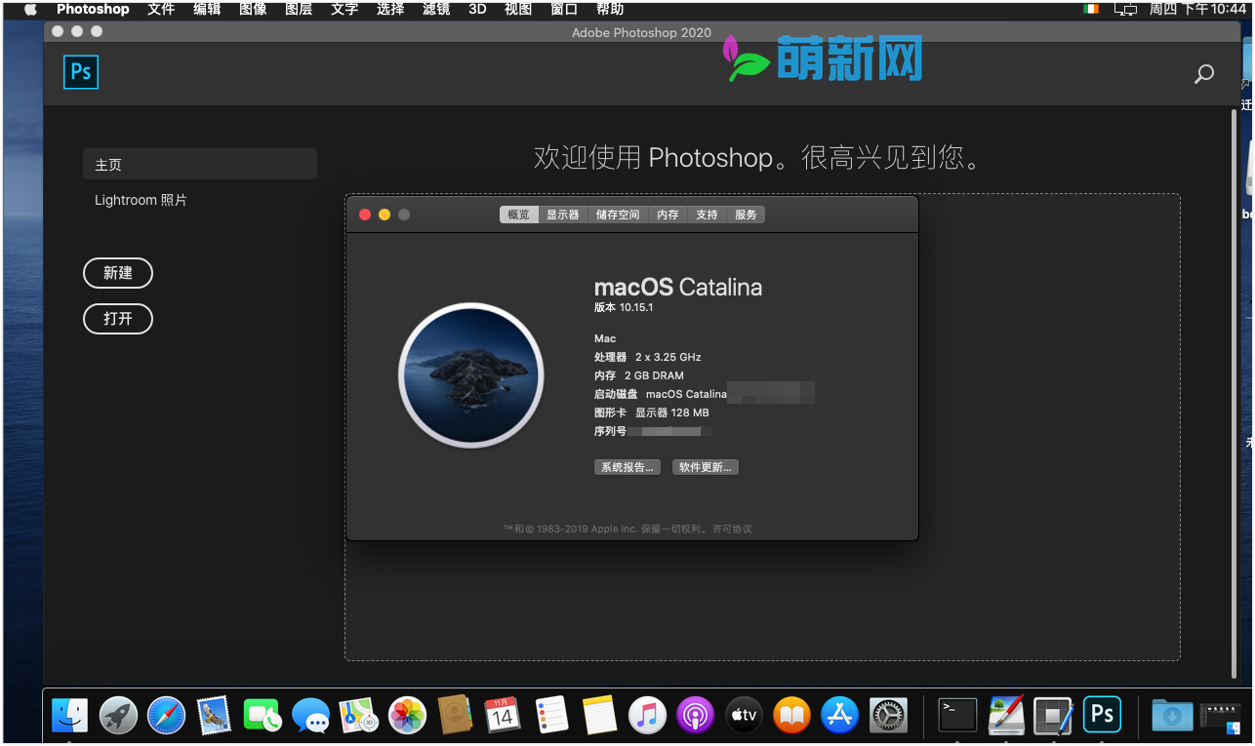Click the 版本 10.15.1 text
The width and height of the screenshot is (1255, 746).
click(623, 307)
